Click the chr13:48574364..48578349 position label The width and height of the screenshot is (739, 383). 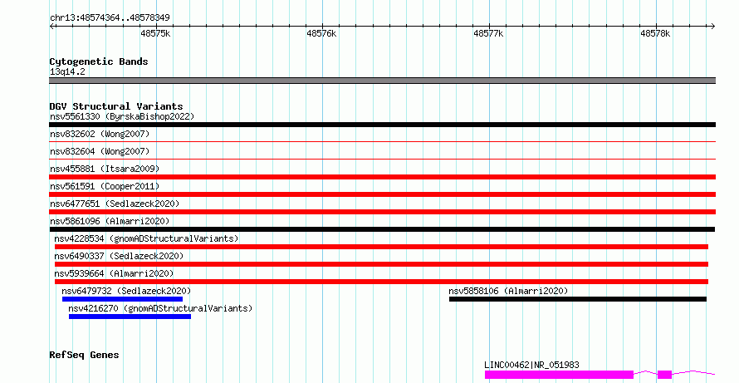pos(110,18)
